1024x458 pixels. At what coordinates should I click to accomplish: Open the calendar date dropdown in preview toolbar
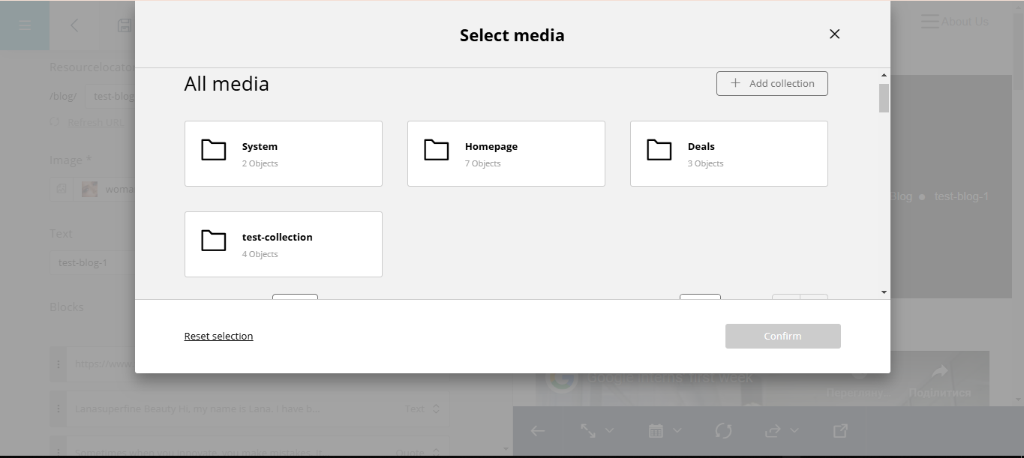tap(665, 430)
